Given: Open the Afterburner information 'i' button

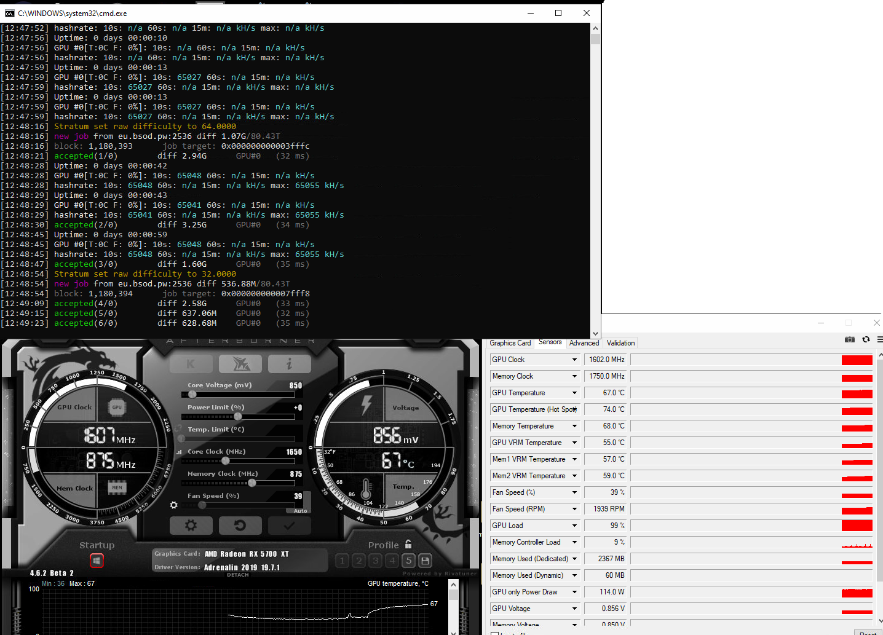Looking at the screenshot, I should [289, 364].
